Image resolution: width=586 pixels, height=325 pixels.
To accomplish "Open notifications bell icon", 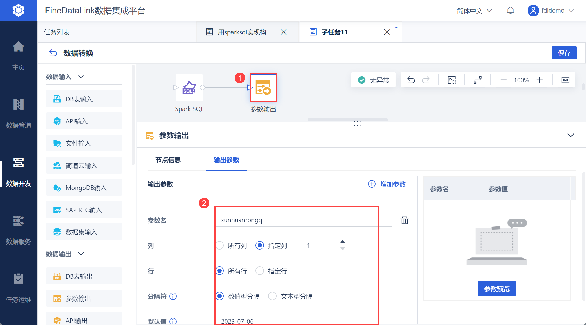I will [510, 11].
